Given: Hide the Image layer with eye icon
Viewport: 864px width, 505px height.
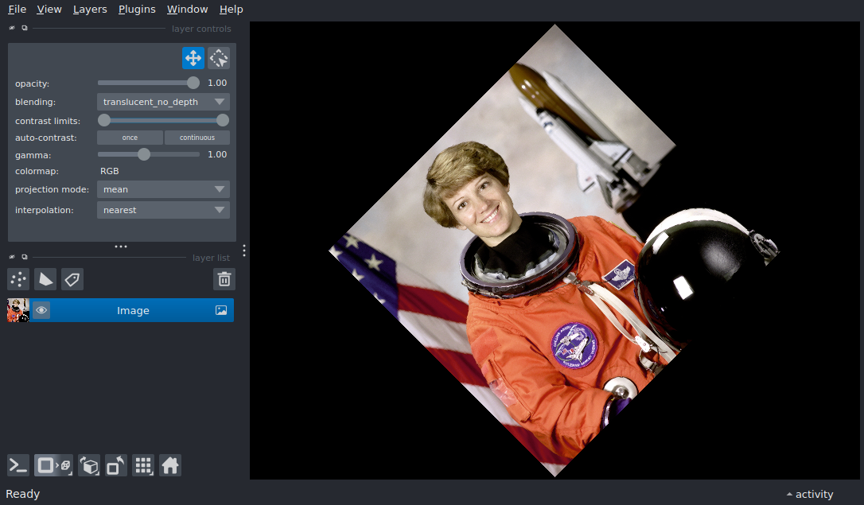Looking at the screenshot, I should pyautogui.click(x=41, y=310).
